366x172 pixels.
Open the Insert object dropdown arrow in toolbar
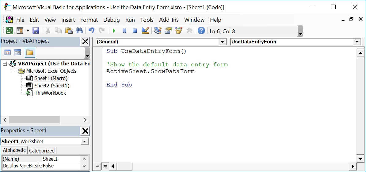(x=28, y=31)
